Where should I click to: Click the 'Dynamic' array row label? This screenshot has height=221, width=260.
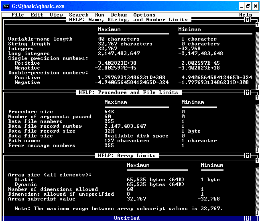pyautogui.click(x=26, y=184)
